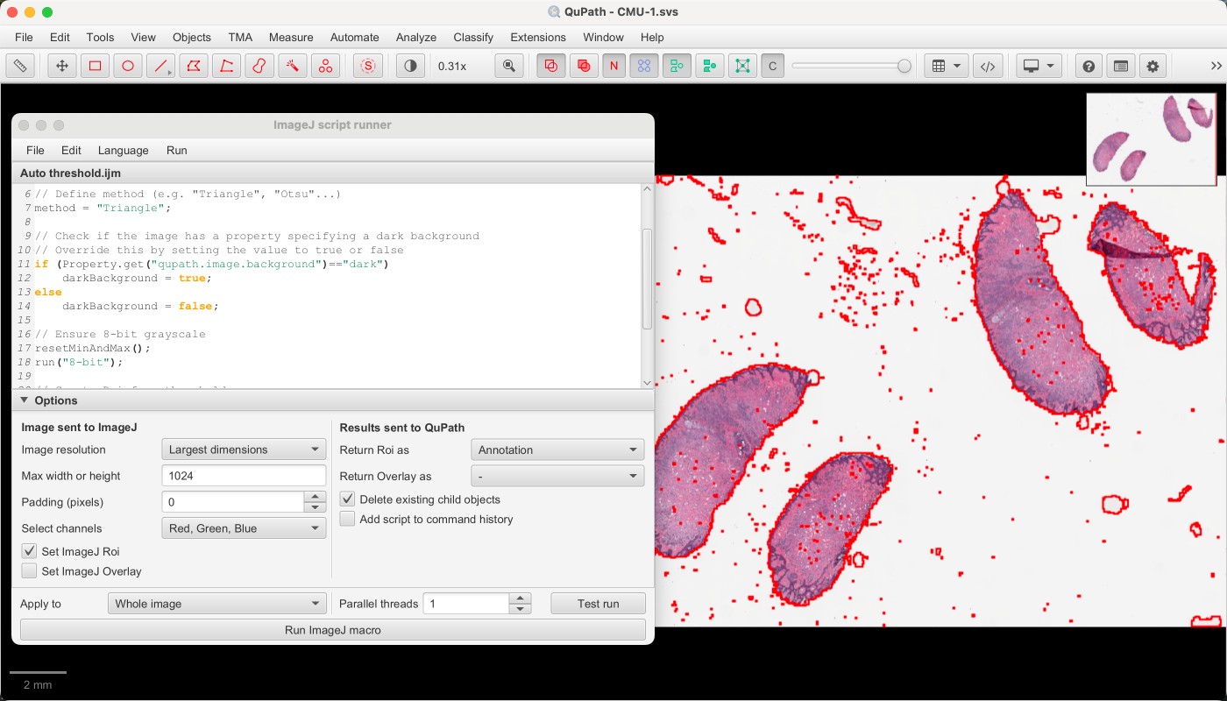Select the Ellipse annotation tool
This screenshot has width=1227, height=701.
[x=128, y=66]
